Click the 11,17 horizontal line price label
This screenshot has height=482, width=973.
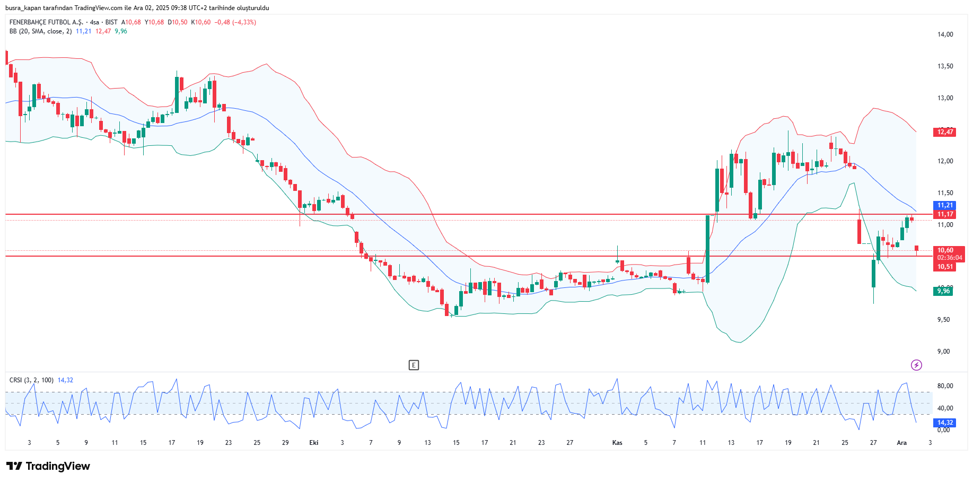pyautogui.click(x=944, y=214)
